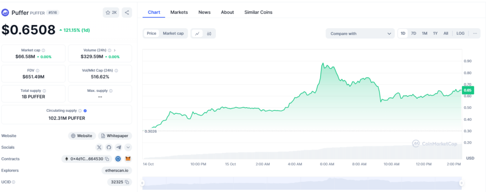This screenshot has width=486, height=192.
Task: Open the Telegram social icon
Action: tap(118, 147)
